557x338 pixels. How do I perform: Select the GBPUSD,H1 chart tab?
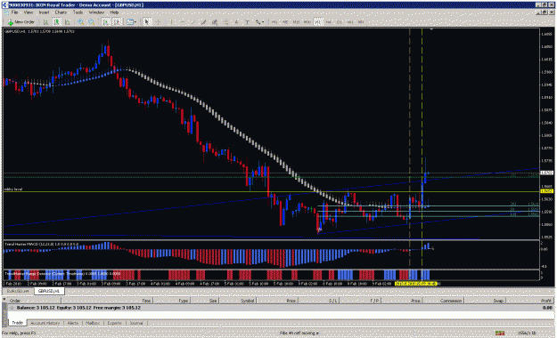coord(49,291)
